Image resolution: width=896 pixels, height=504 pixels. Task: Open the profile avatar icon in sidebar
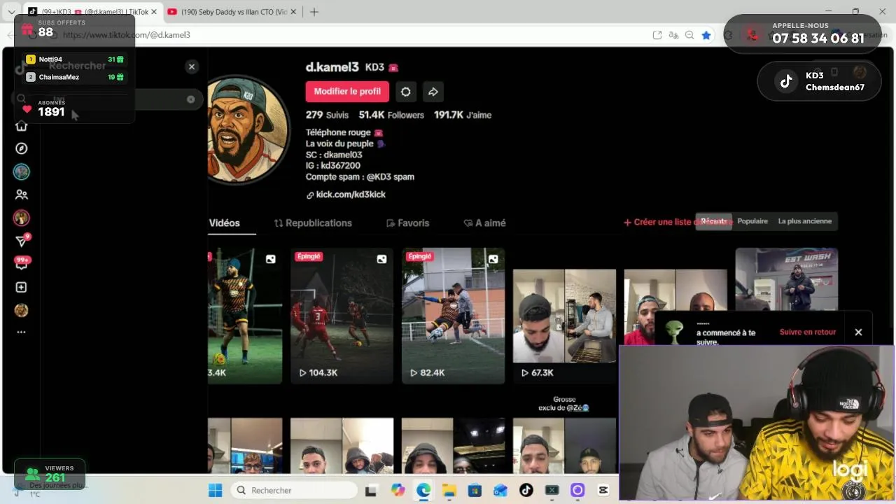pyautogui.click(x=22, y=310)
